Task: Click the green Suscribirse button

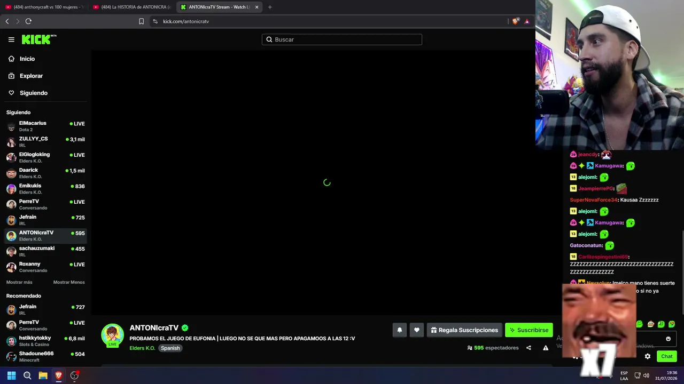Action: 529,330
